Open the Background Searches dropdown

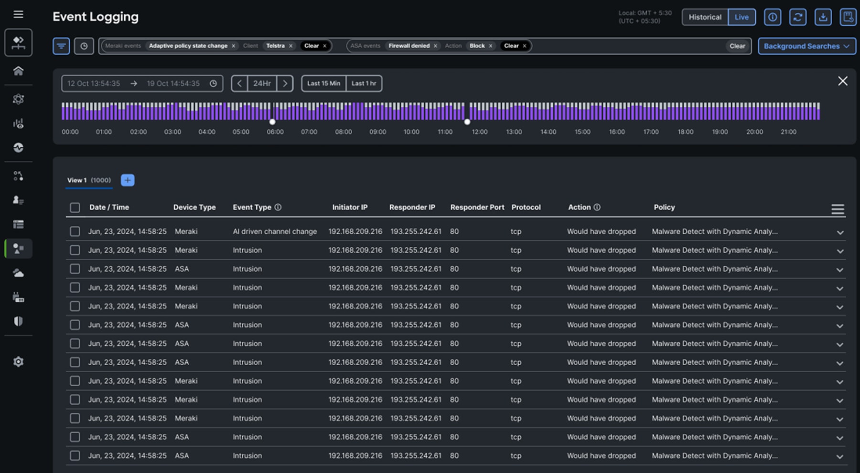tap(807, 46)
